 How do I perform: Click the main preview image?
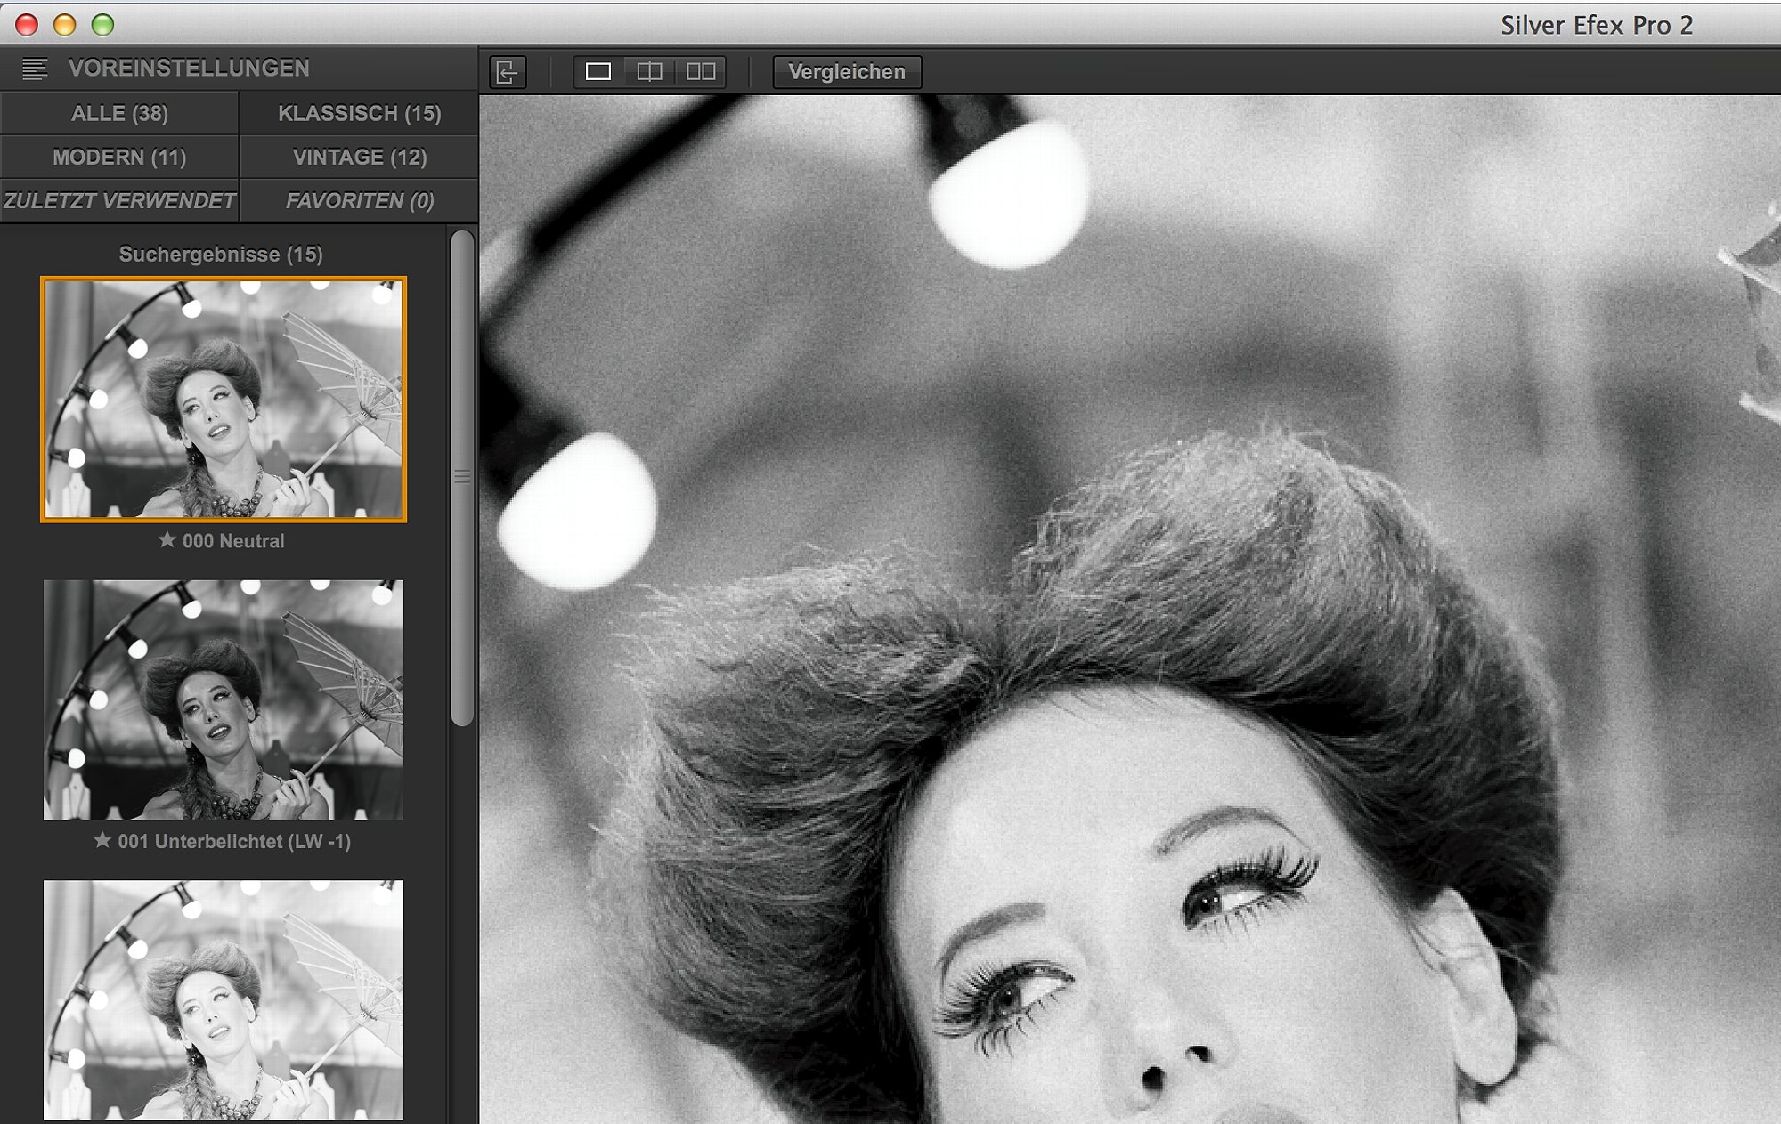coord(1130,609)
